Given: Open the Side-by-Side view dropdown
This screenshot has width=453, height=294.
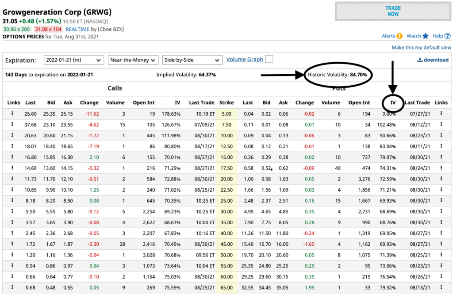Looking at the screenshot, I should pyautogui.click(x=192, y=60).
